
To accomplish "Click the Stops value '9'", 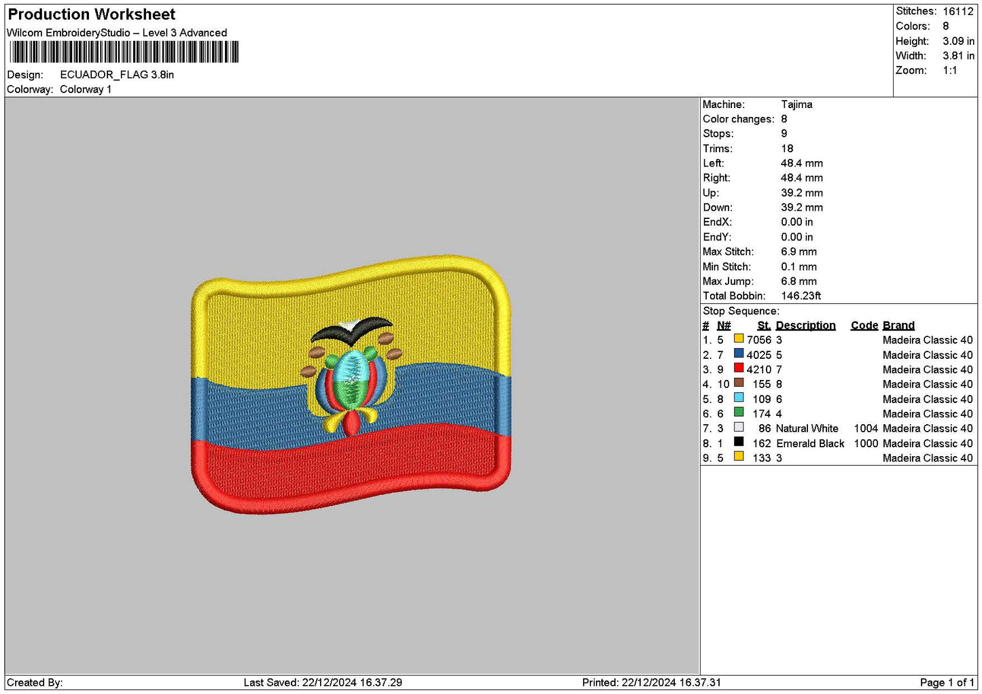I will tap(784, 134).
